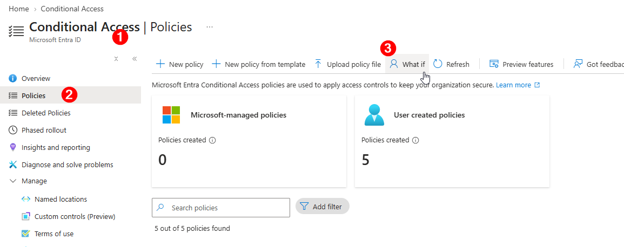Click info icon in User created policies card

(415, 140)
